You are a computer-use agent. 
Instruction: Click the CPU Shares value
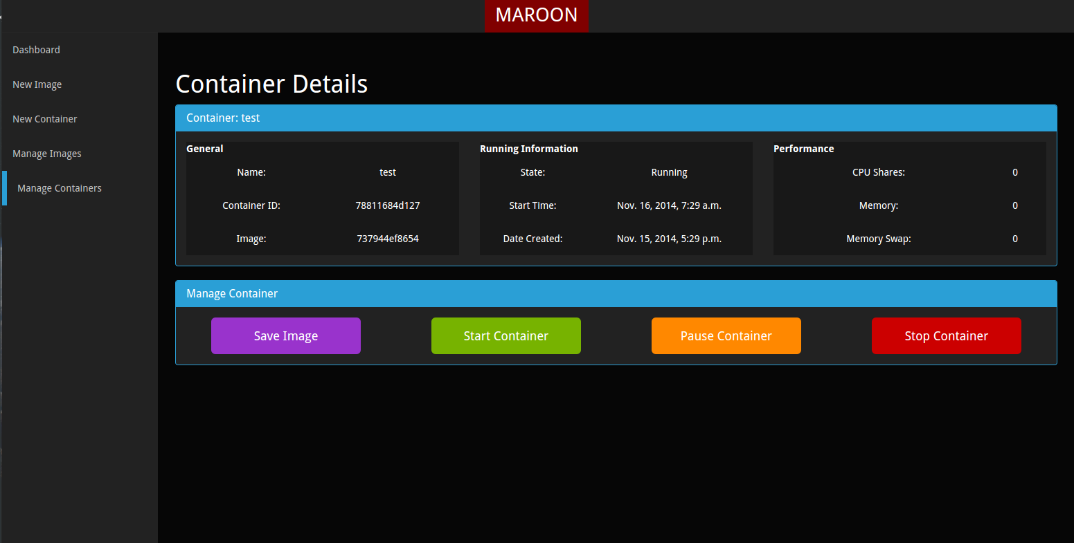pyautogui.click(x=1014, y=172)
